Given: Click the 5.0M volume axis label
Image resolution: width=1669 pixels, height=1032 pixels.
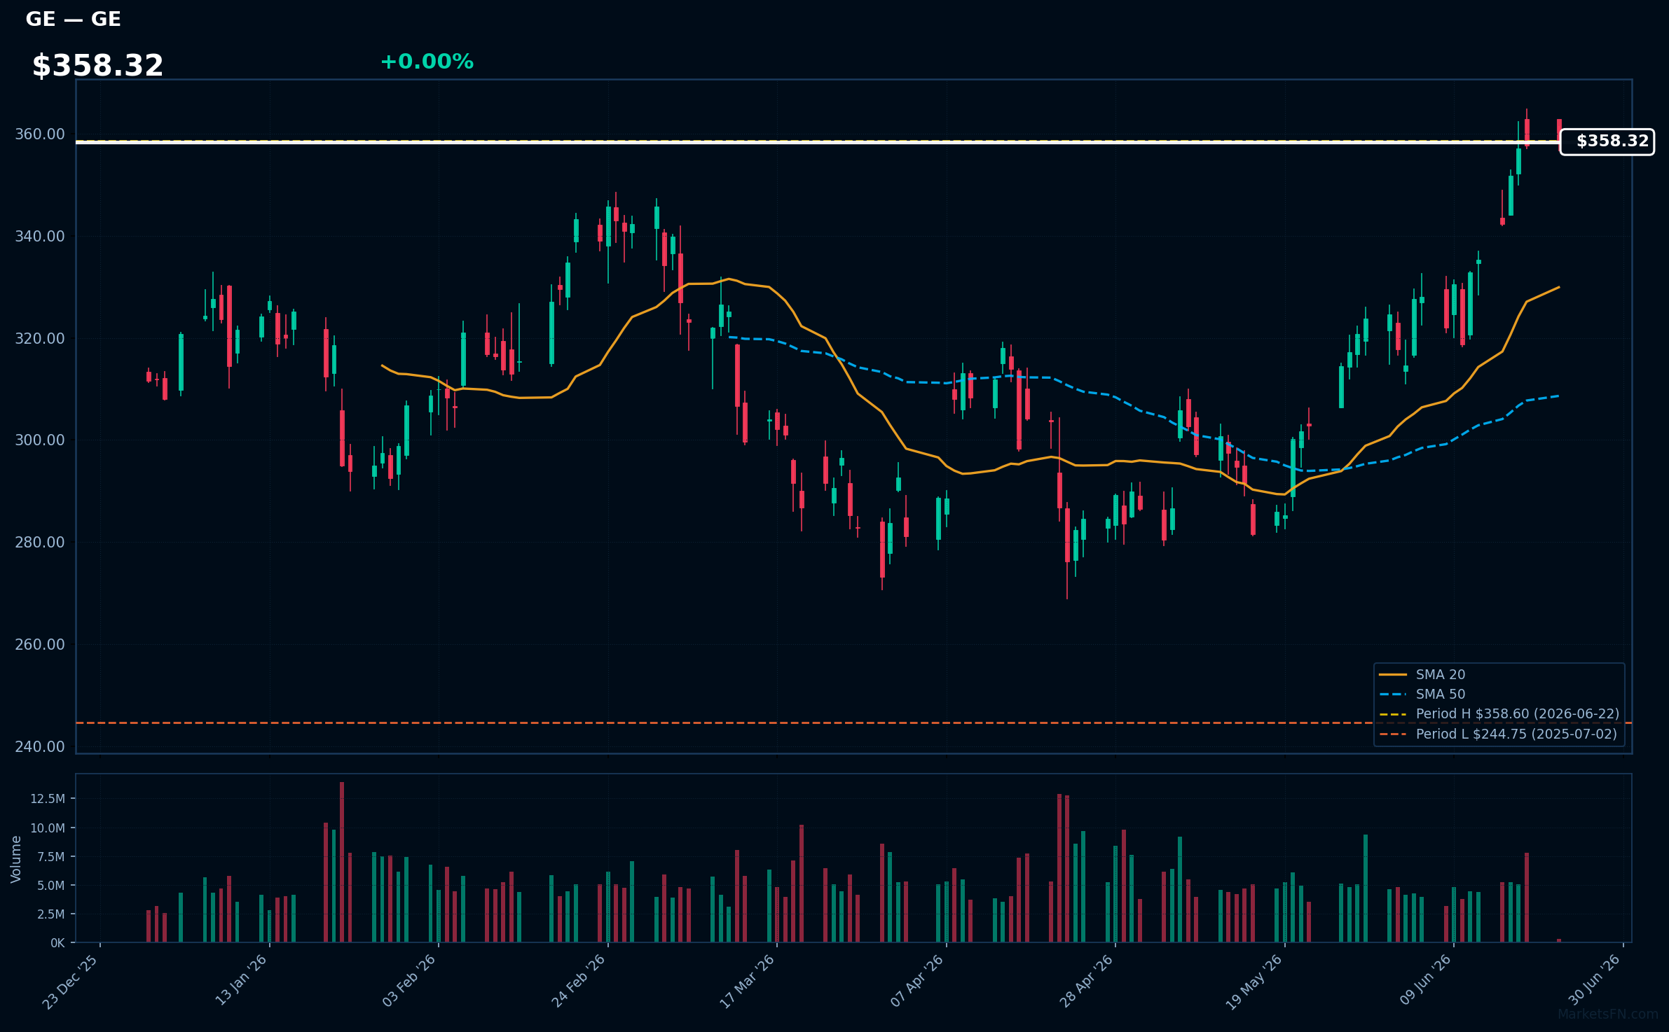Looking at the screenshot, I should (51, 886).
